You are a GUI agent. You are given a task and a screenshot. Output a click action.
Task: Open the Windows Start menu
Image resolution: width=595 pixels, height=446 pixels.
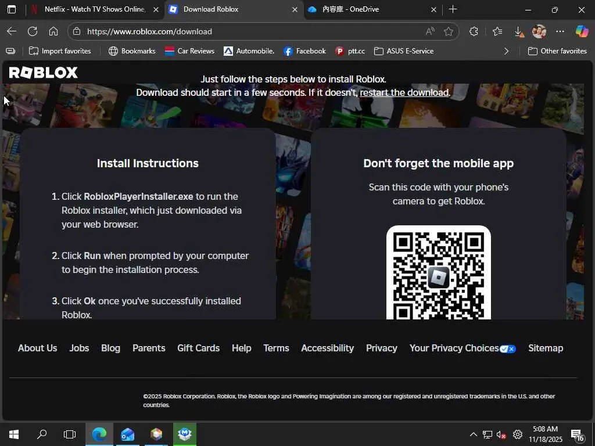click(x=14, y=434)
